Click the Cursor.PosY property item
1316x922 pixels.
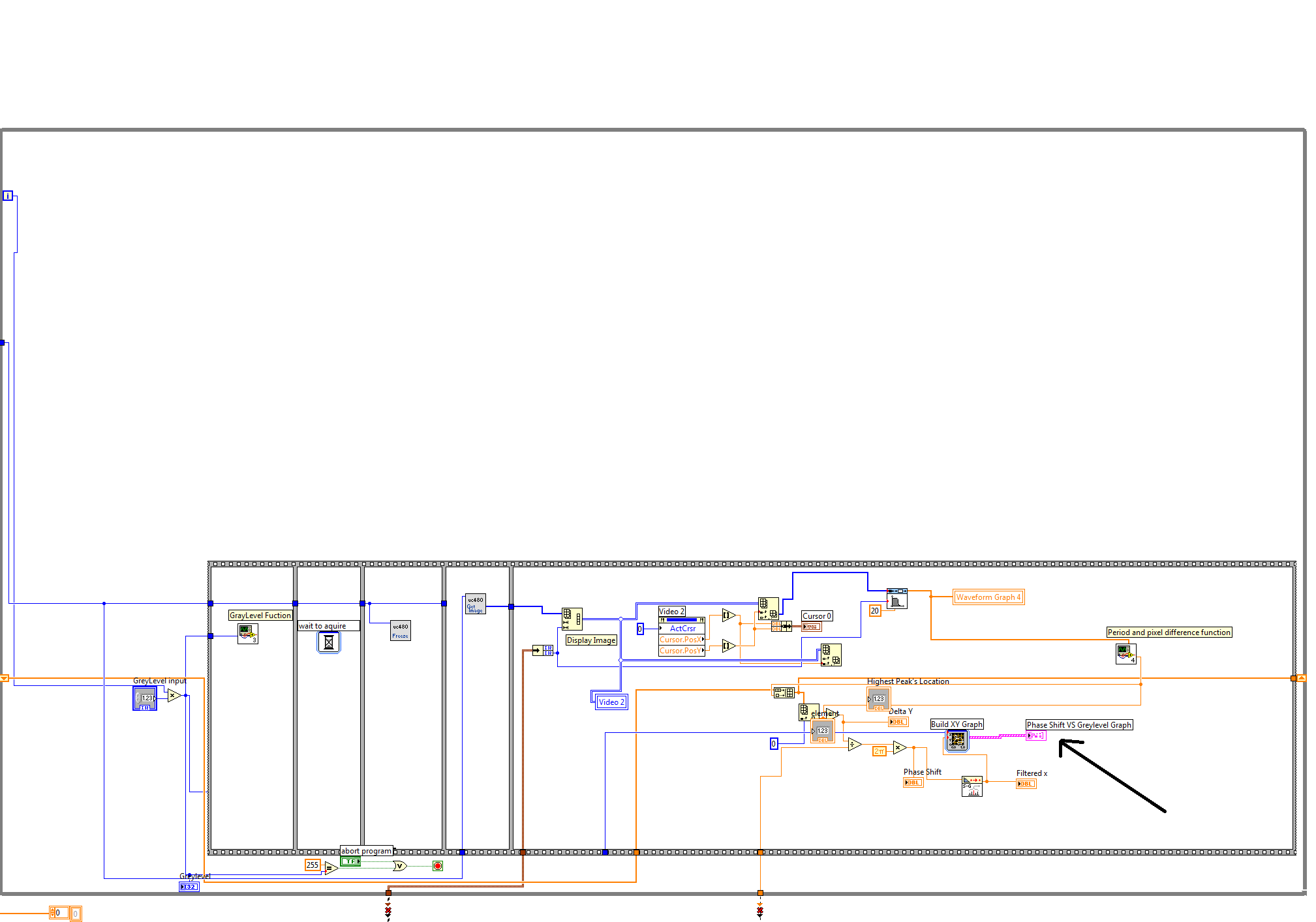(x=681, y=651)
